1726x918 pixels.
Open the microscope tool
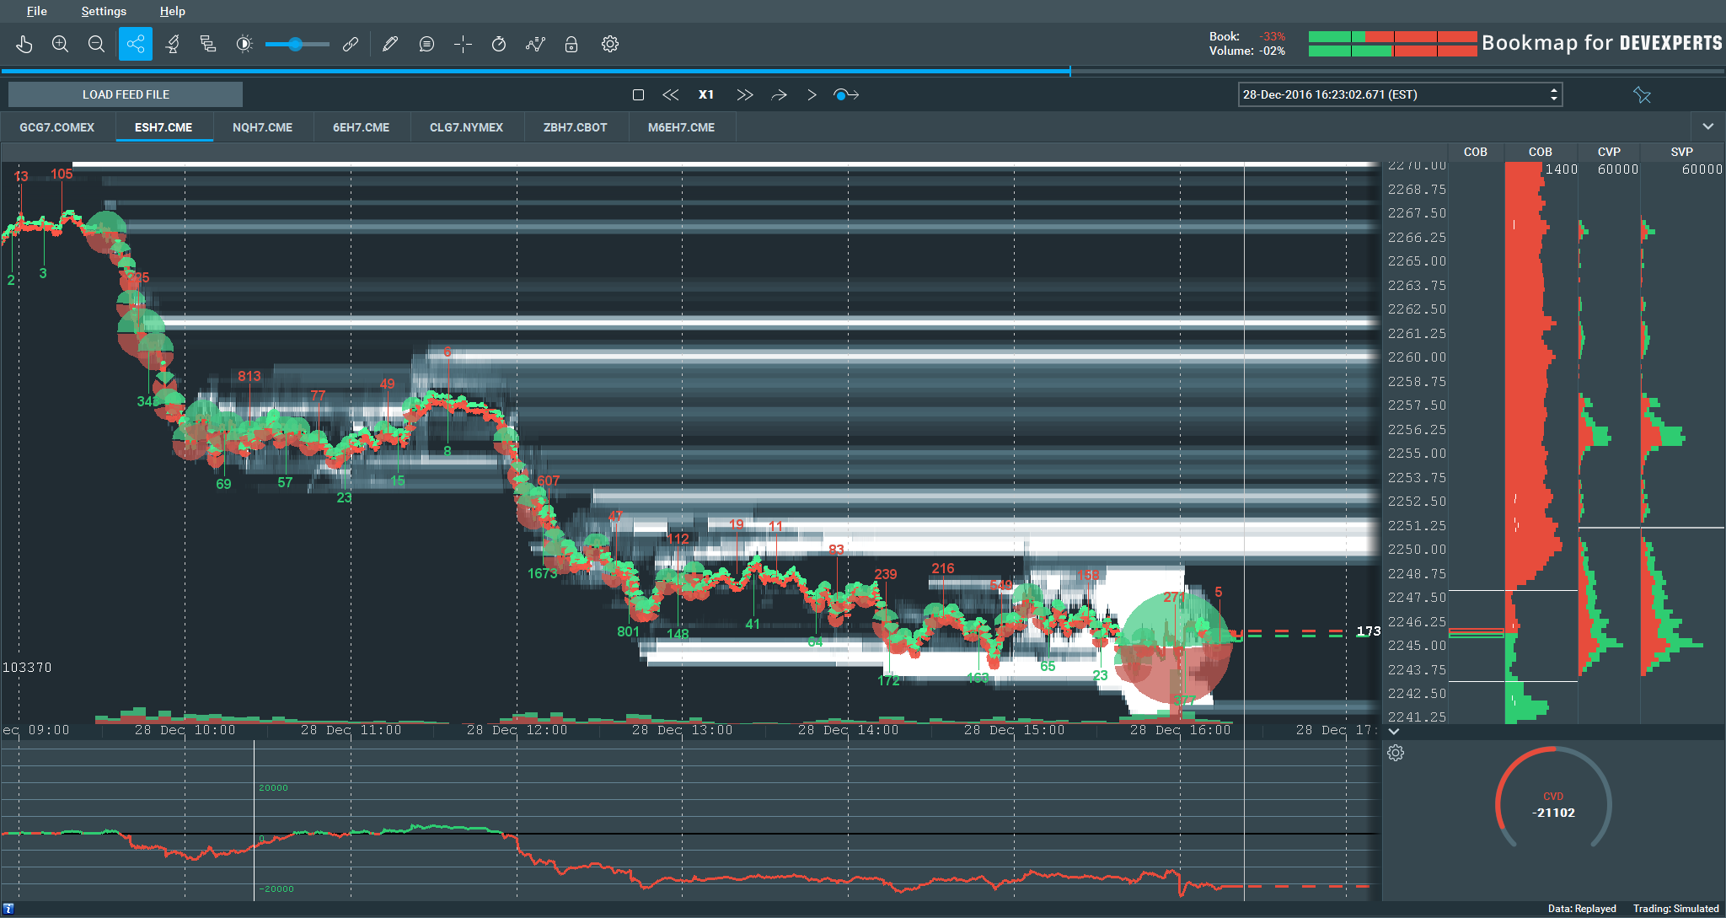(173, 44)
